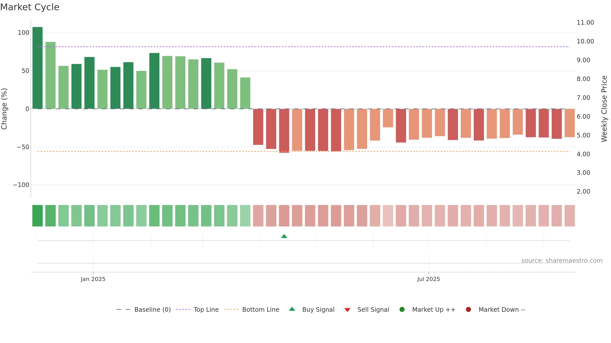611x343 pixels.
Task: Click the Bottom Line legend entry
Action: 252,309
